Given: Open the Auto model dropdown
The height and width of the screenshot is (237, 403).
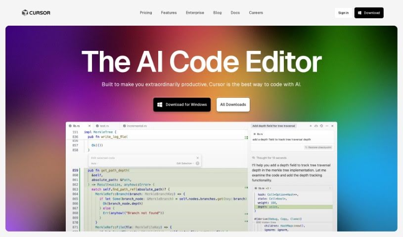Looking at the screenshot, I should pos(94,163).
